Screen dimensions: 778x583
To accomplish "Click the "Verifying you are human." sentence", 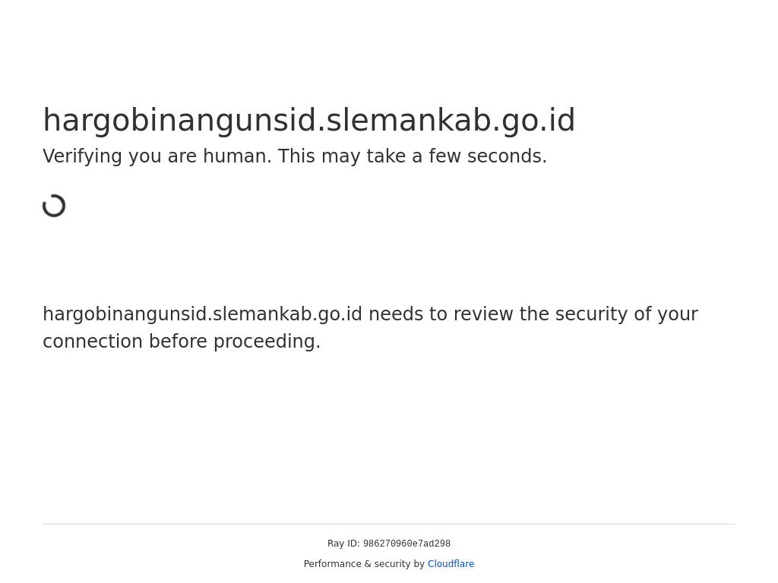I will [x=157, y=156].
